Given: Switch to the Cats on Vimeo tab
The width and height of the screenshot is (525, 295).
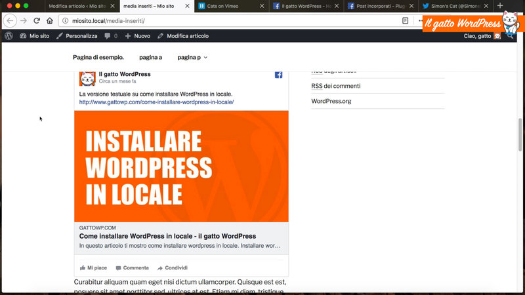Looking at the screenshot, I should [x=222, y=6].
